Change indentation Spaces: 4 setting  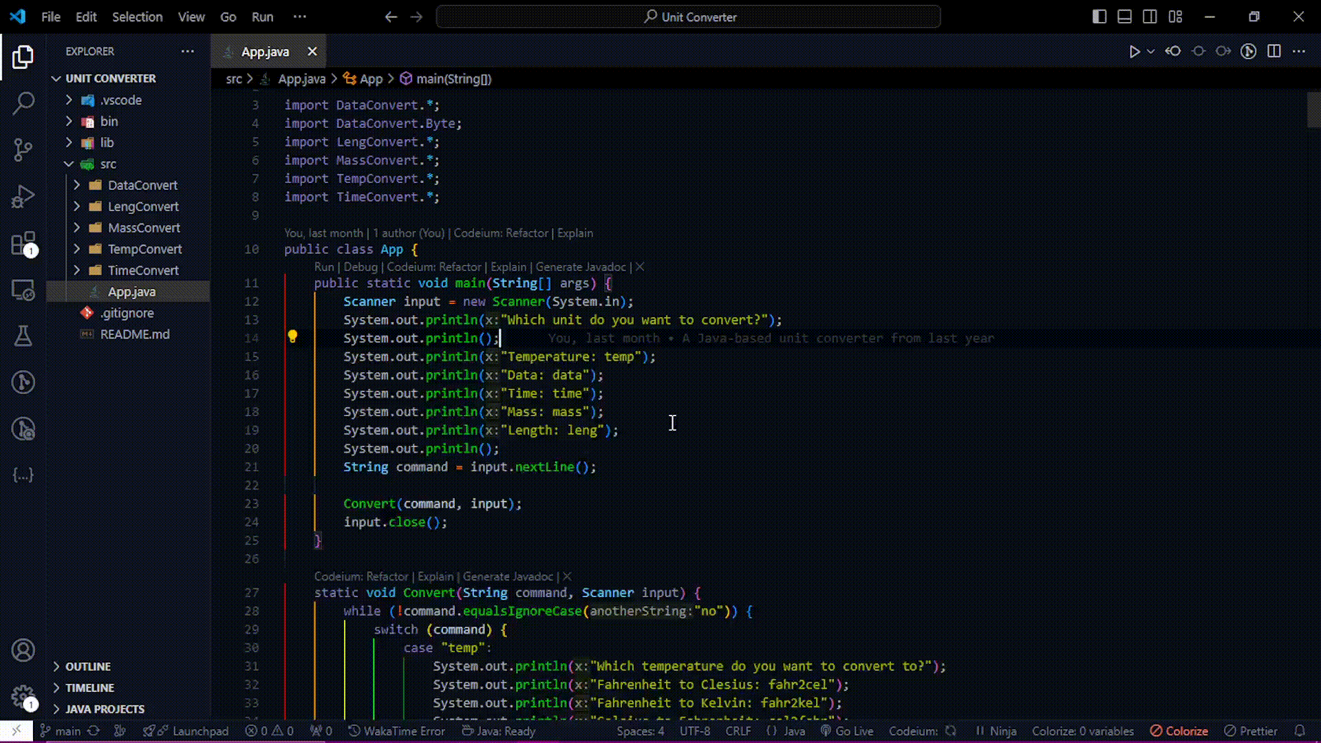tap(641, 731)
